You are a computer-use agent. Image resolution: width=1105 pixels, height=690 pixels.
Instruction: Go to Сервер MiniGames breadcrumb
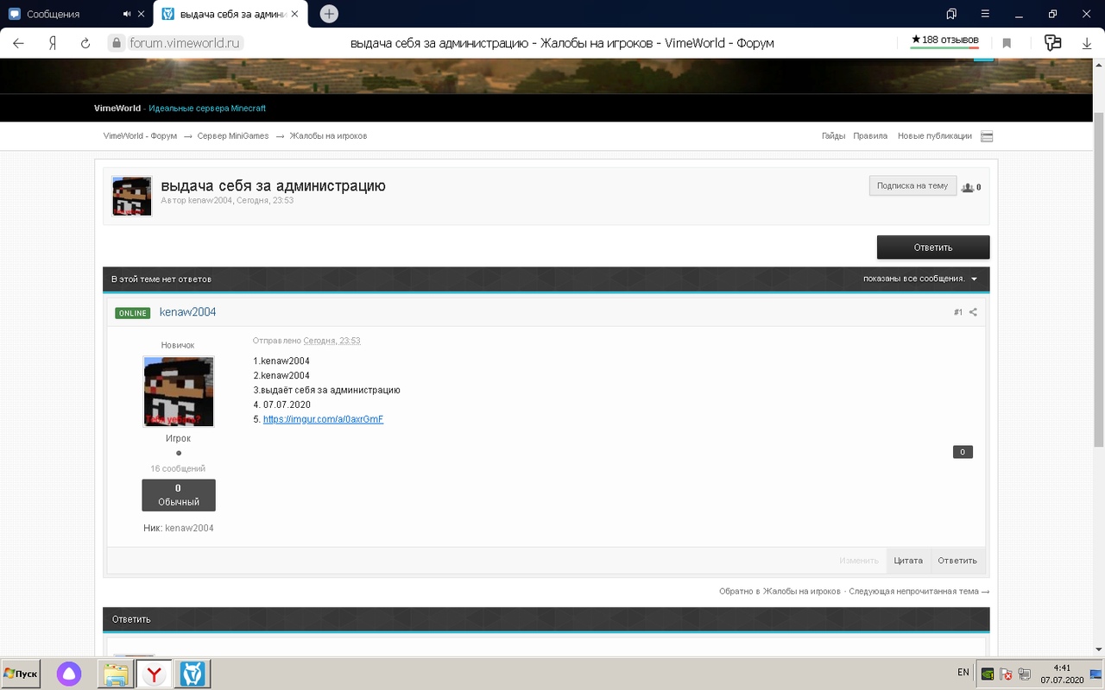pyautogui.click(x=233, y=136)
